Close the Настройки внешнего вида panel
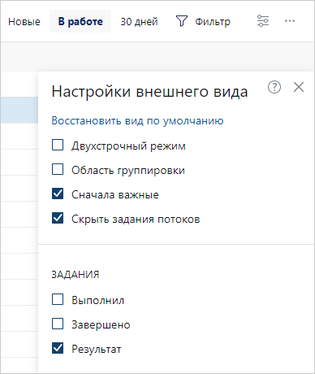The width and height of the screenshot is (315, 374). tap(299, 87)
